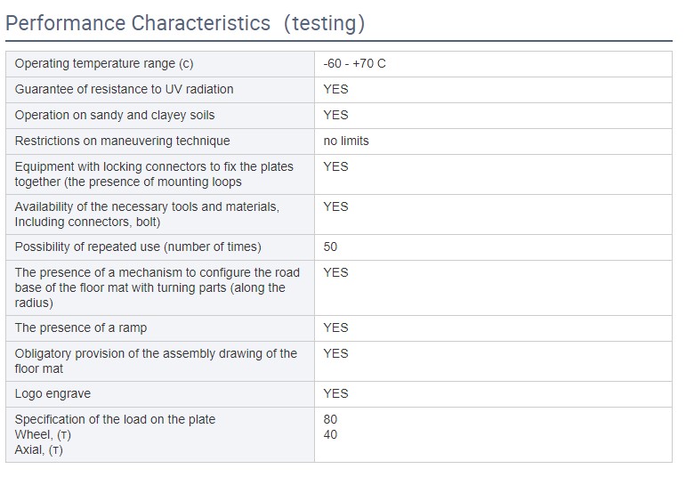This screenshot has width=686, height=477.
Task: Click YES value for UV radiation resistance
Action: tap(336, 89)
